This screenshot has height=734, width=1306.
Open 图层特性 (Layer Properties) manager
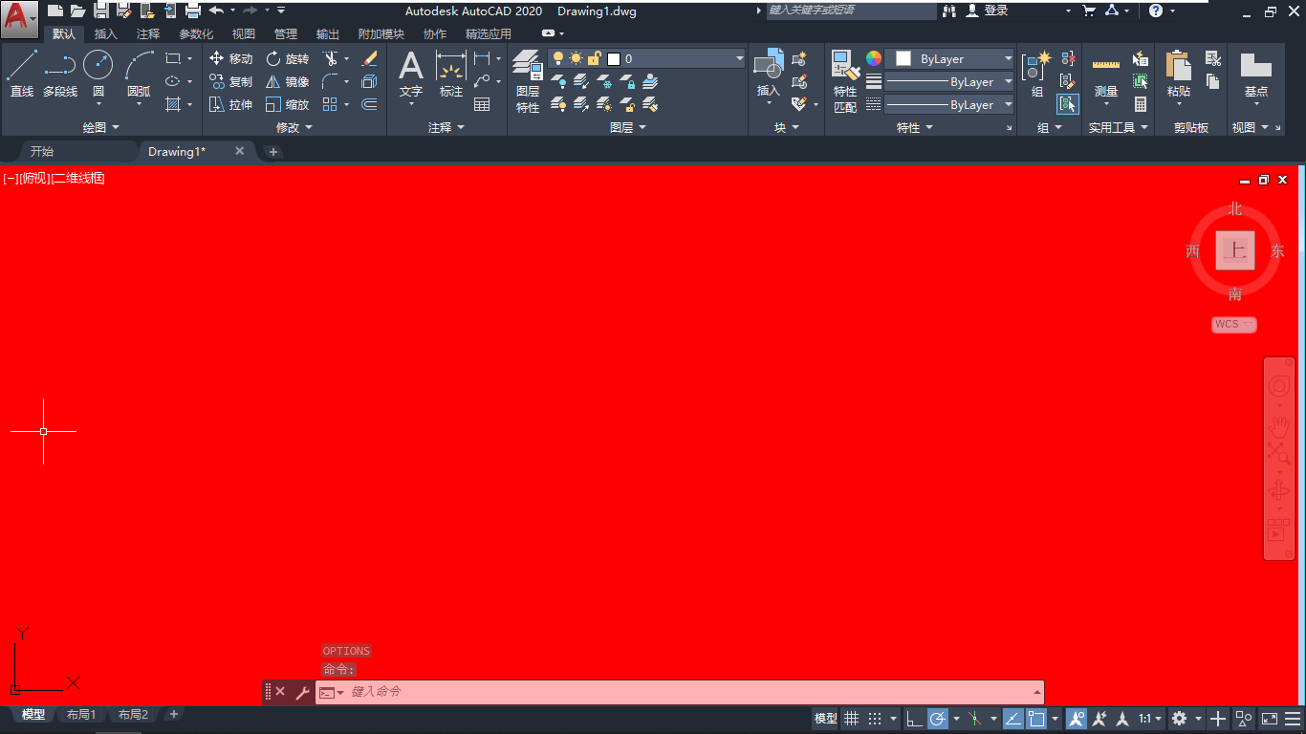pyautogui.click(x=528, y=81)
